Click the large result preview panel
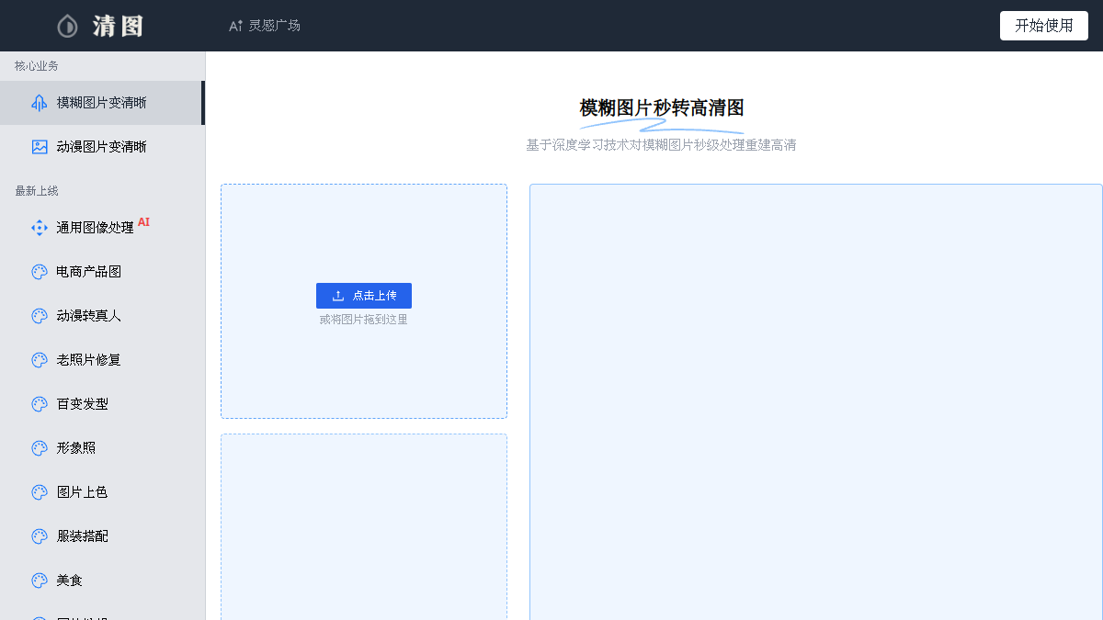 tap(816, 401)
